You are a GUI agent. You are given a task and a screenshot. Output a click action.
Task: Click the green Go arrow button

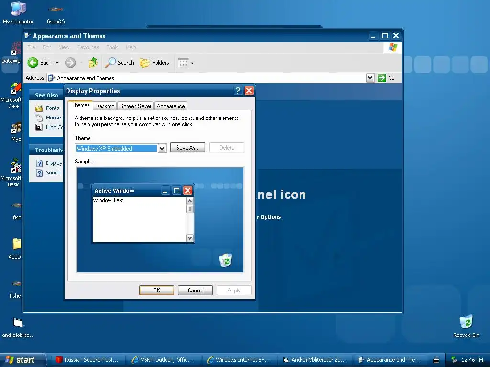(381, 78)
